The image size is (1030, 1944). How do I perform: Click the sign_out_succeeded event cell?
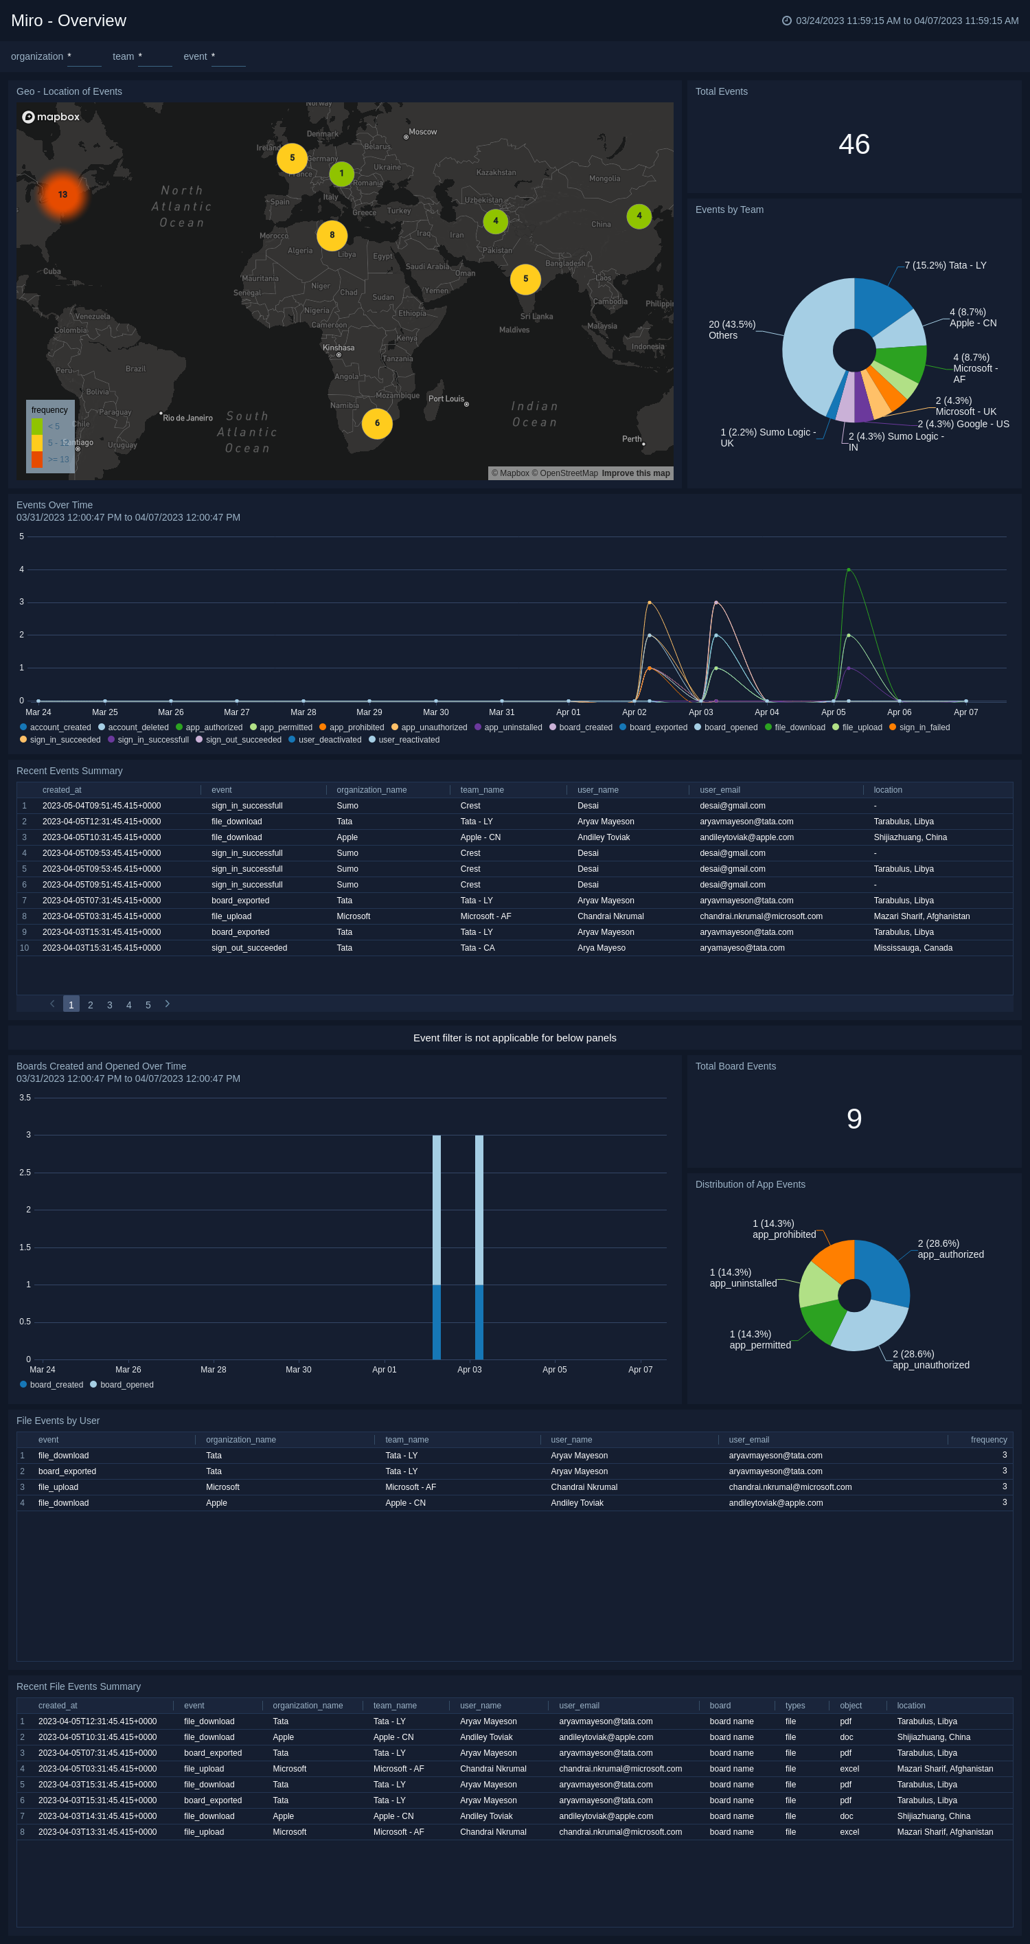[x=249, y=948]
